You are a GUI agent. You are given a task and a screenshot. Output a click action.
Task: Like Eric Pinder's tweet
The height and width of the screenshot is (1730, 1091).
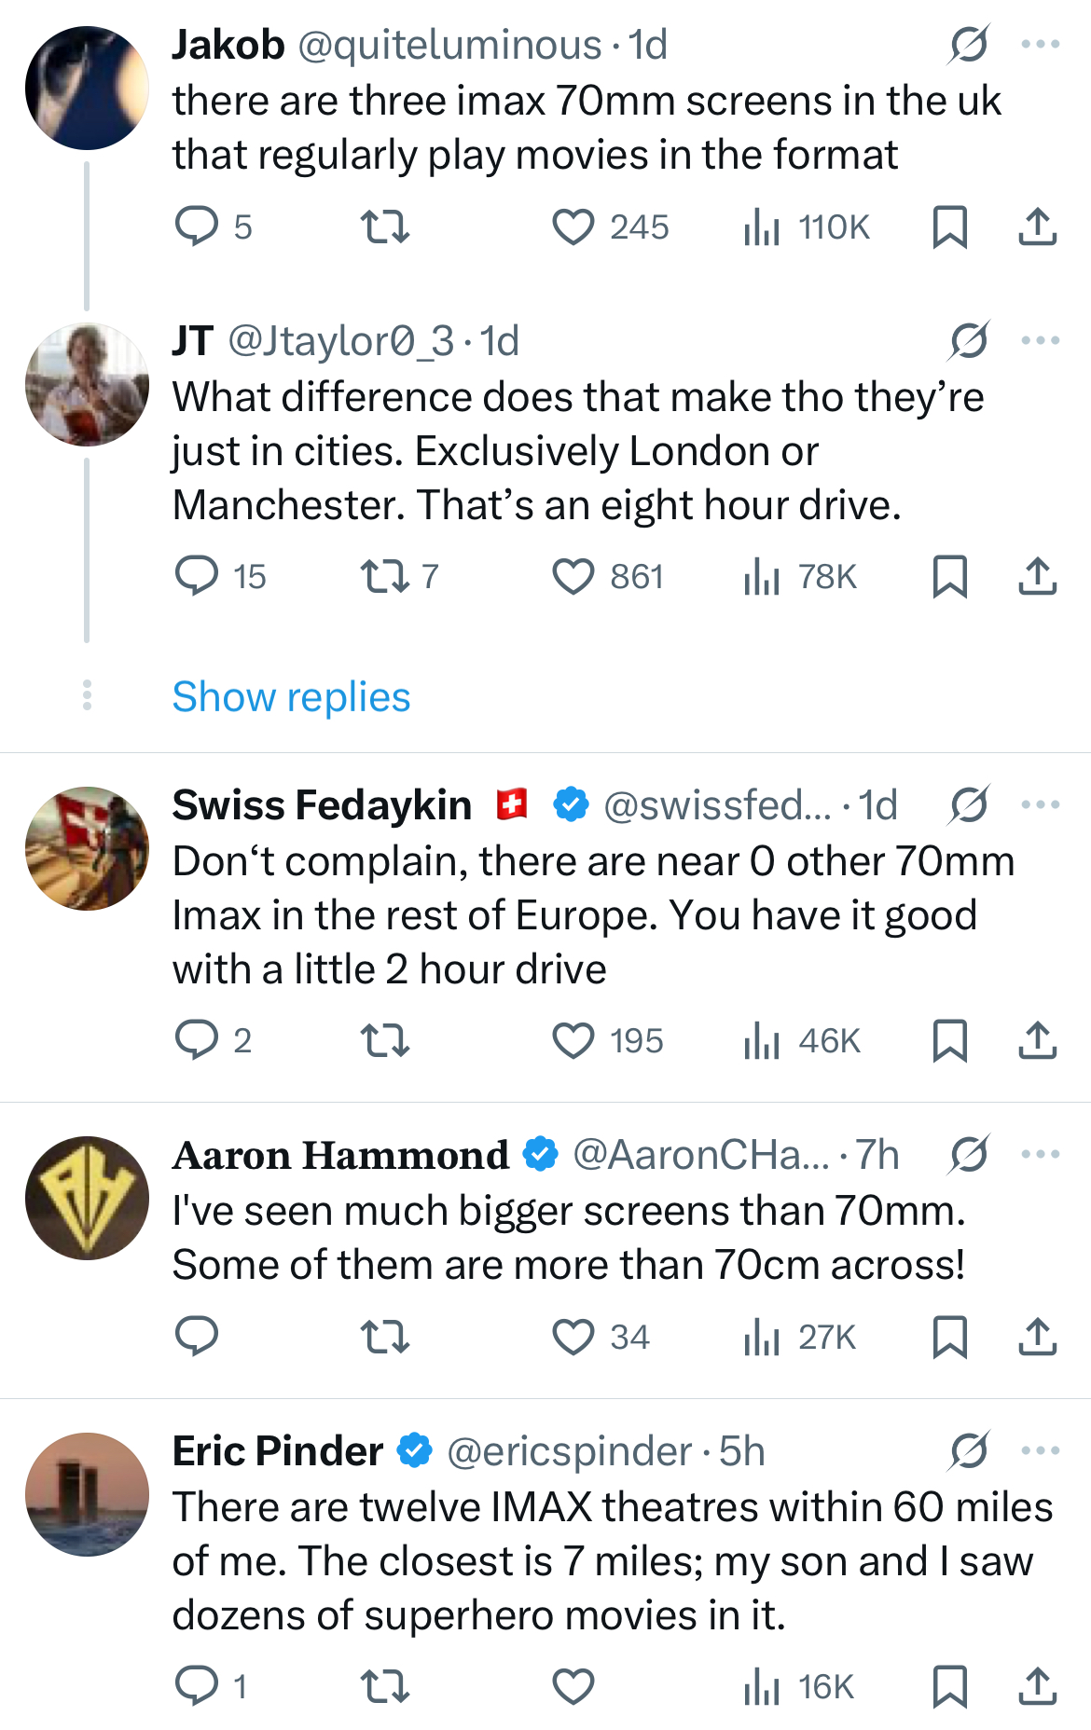[573, 1686]
